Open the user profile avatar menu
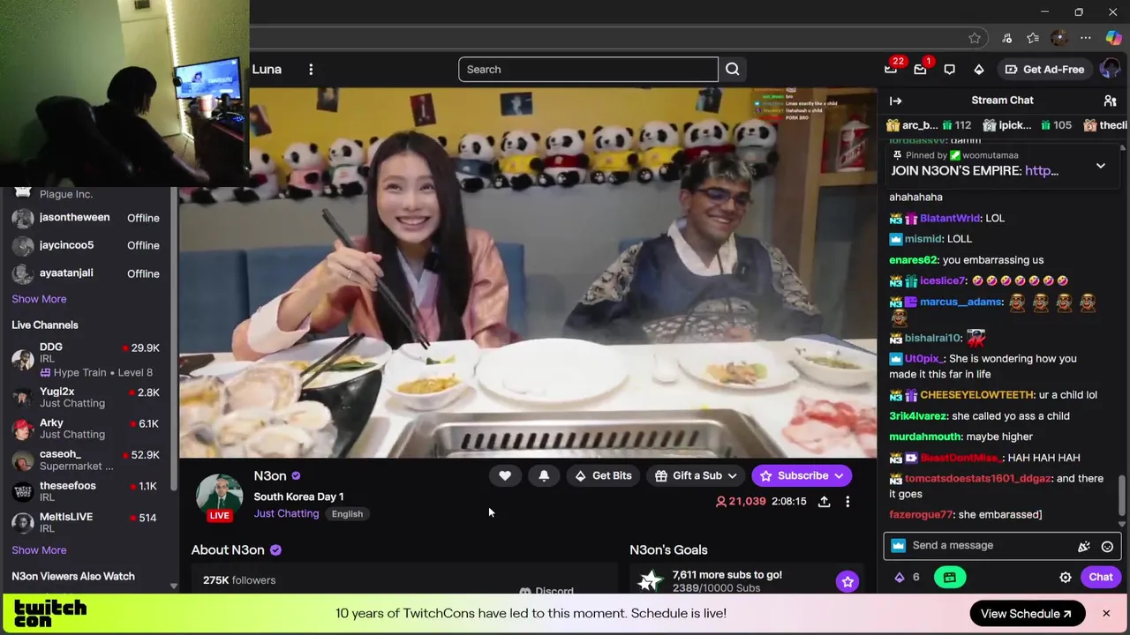 1110,70
